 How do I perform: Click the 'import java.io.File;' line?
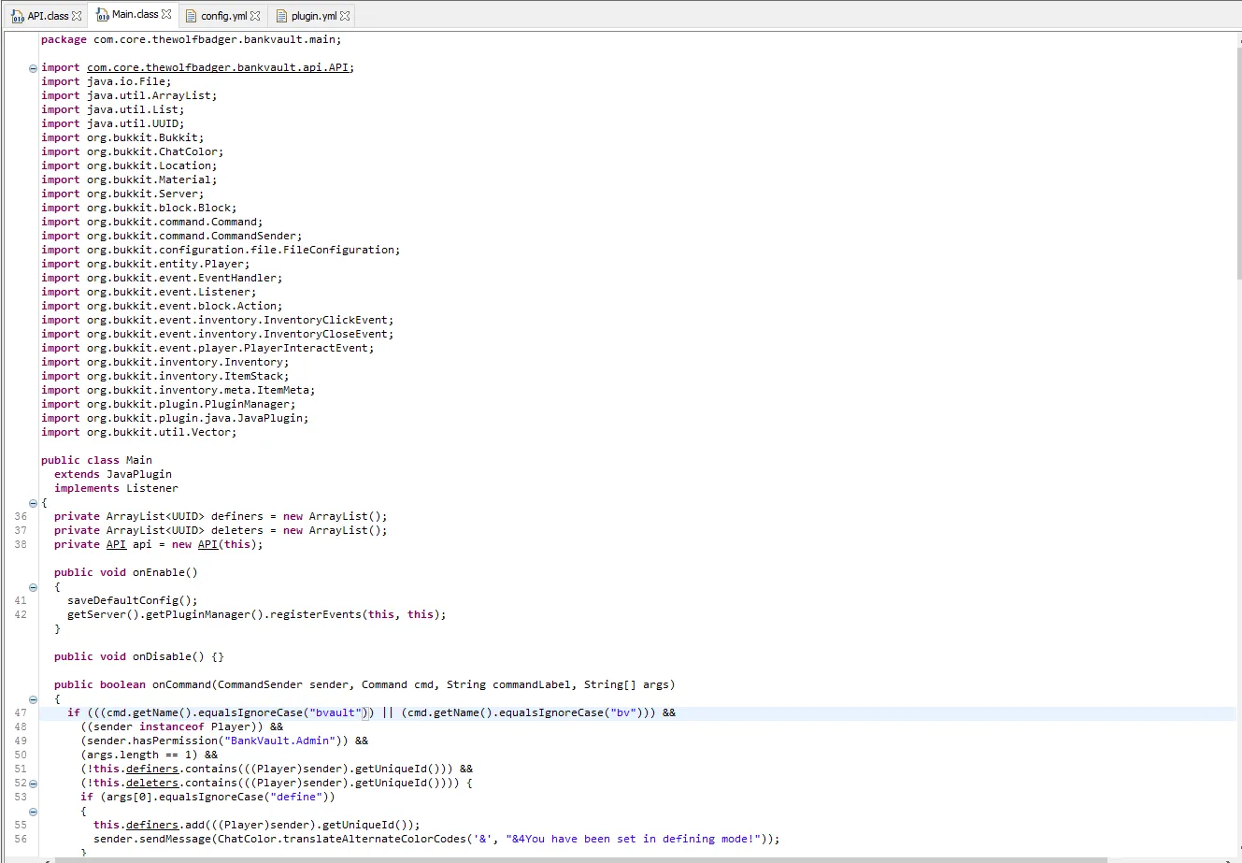(x=107, y=81)
